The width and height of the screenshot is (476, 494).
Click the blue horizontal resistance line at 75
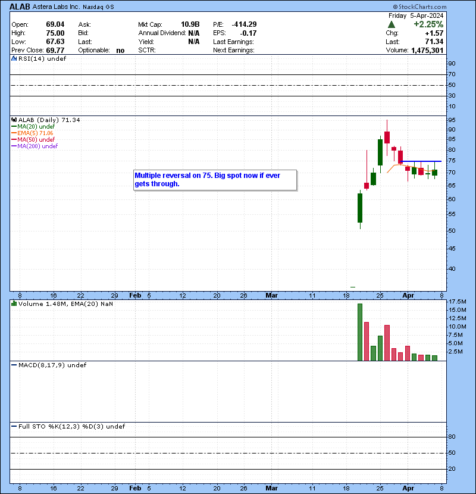(x=421, y=161)
